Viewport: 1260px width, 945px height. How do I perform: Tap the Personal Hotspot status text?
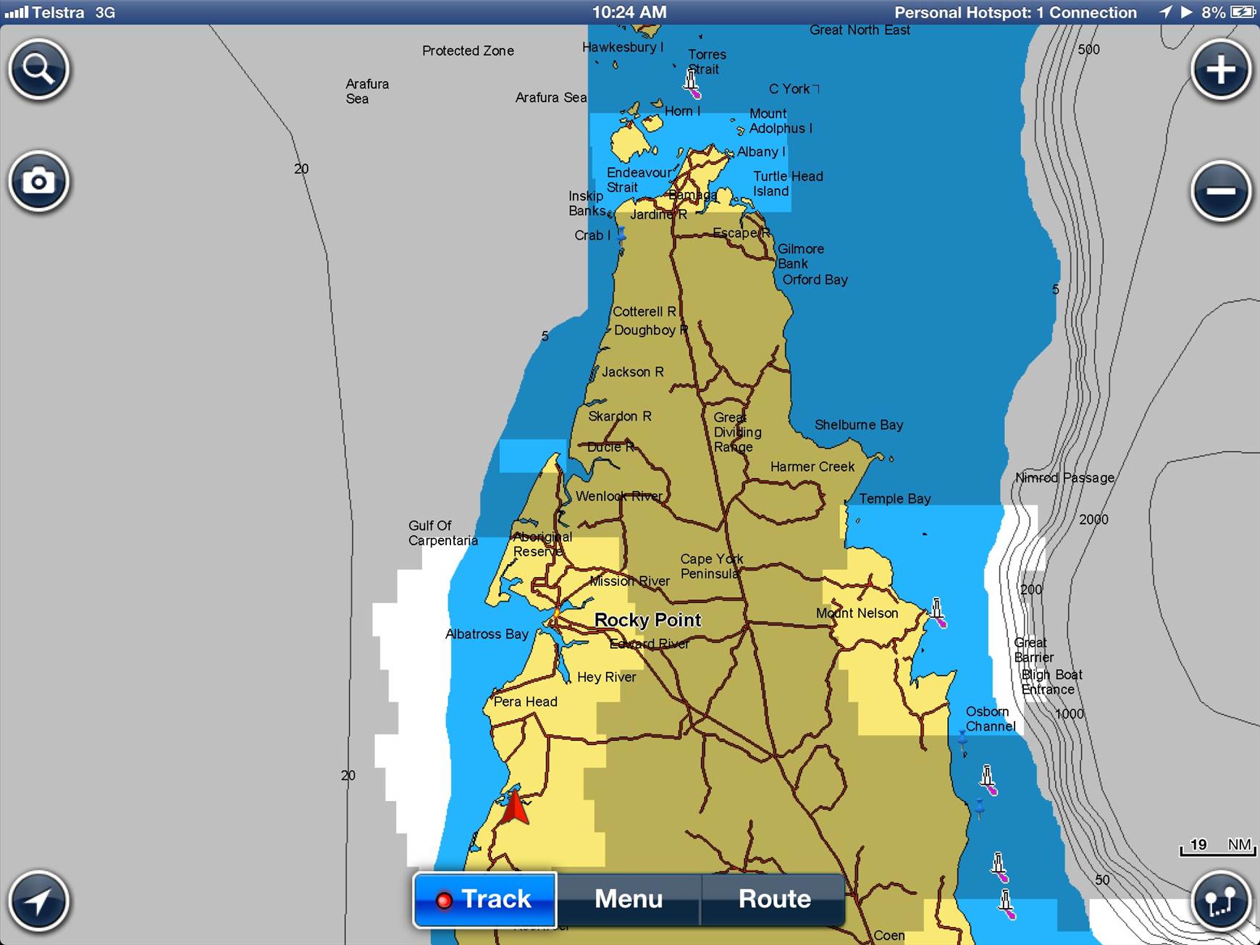click(x=1015, y=12)
